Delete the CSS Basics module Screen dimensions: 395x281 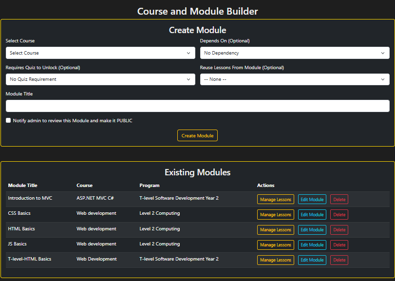tap(339, 214)
